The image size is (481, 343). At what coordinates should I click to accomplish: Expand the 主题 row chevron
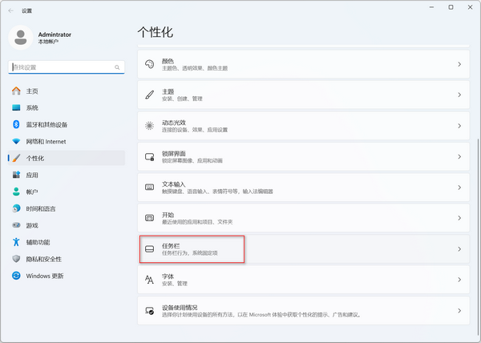(x=459, y=95)
